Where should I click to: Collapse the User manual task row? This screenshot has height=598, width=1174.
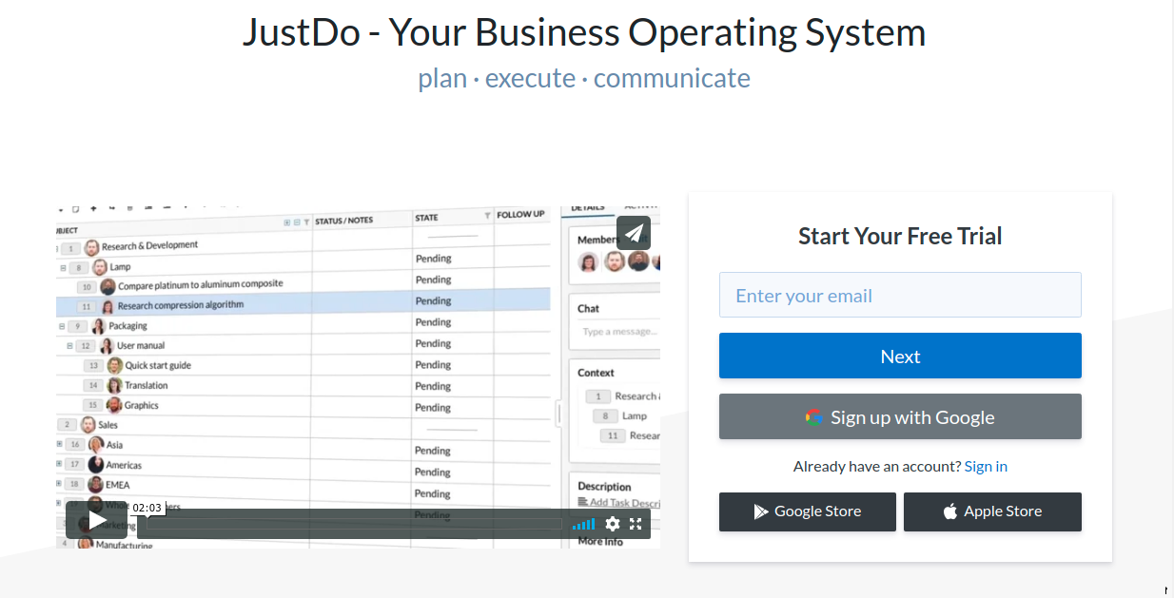pos(69,346)
